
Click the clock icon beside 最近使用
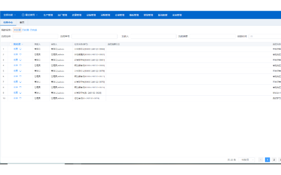(x=23, y=15)
